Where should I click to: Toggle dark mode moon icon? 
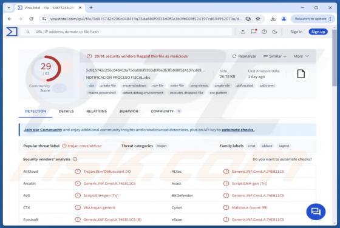point(274,32)
